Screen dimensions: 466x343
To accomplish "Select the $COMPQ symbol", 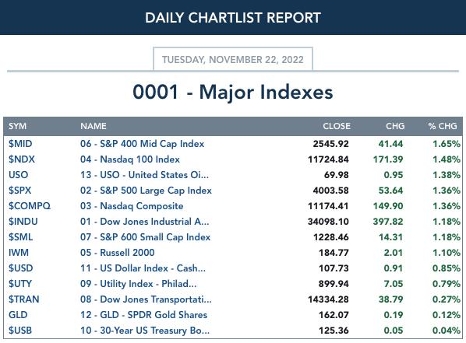I will point(30,206).
